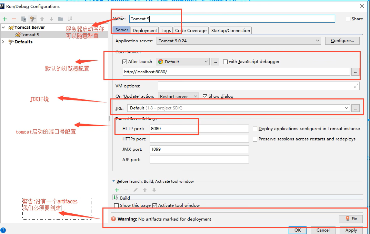
Task: Check Show this page checkbox
Action: click(116, 205)
